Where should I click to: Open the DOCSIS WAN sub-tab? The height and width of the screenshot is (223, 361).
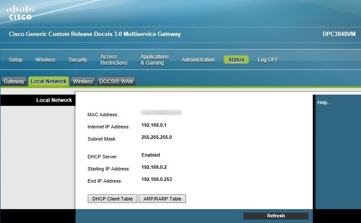(x=116, y=82)
